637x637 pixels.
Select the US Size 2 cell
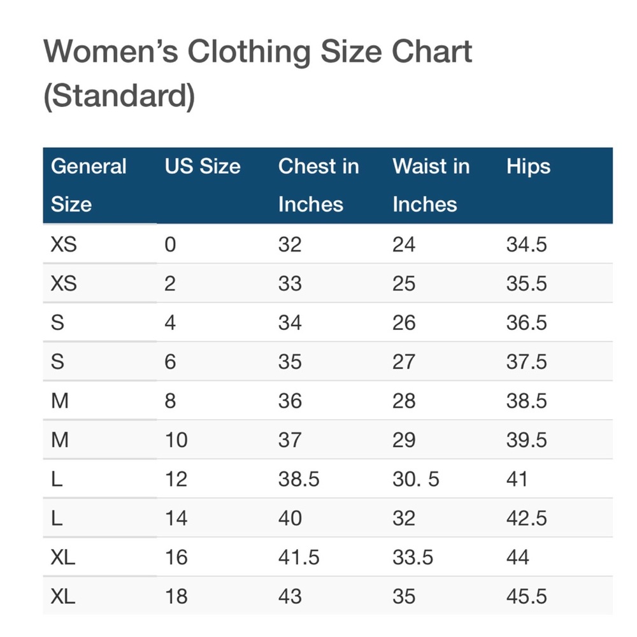pos(169,283)
